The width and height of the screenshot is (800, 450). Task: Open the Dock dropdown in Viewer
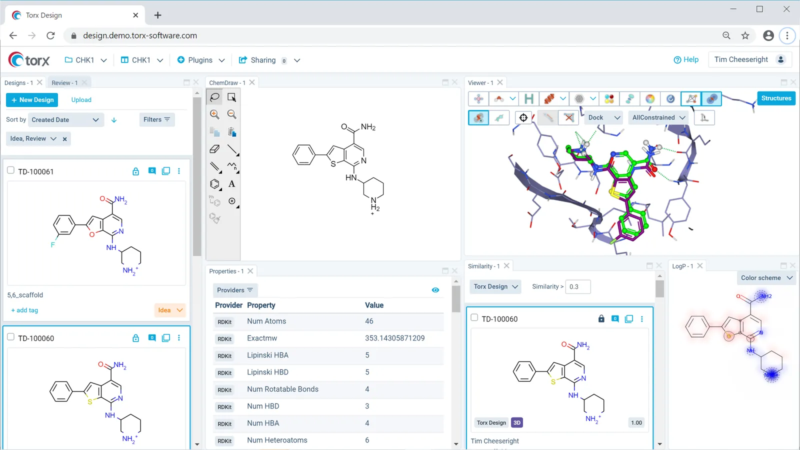coord(604,117)
